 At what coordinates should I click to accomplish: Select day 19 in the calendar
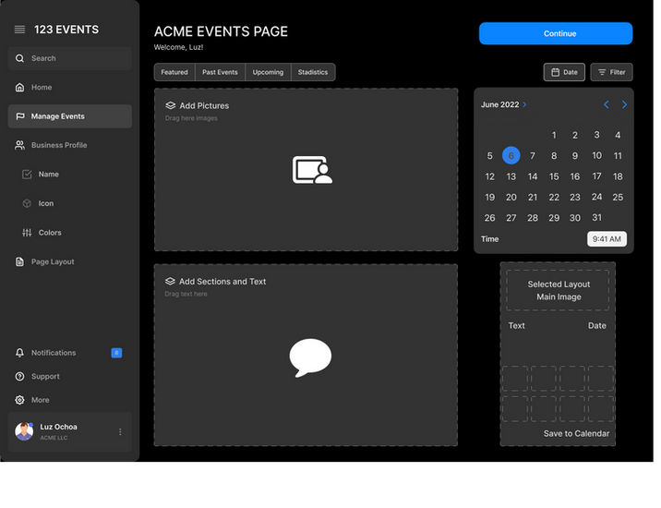(x=489, y=197)
